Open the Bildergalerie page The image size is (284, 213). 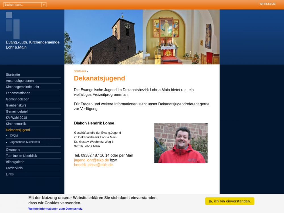pyautogui.click(x=15, y=162)
